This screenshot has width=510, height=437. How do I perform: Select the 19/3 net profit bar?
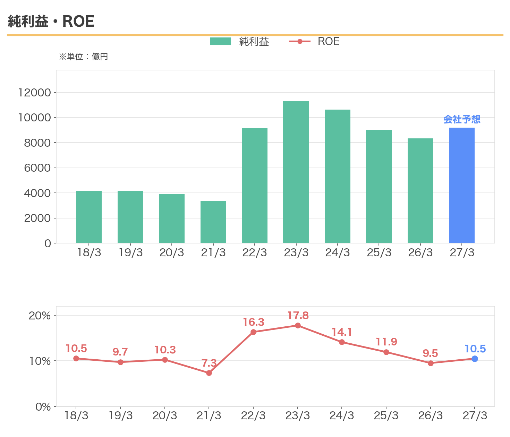(x=130, y=217)
